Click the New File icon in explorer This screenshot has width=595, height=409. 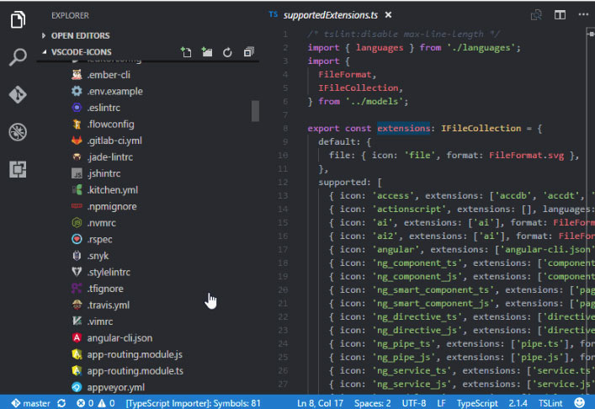[x=186, y=52]
